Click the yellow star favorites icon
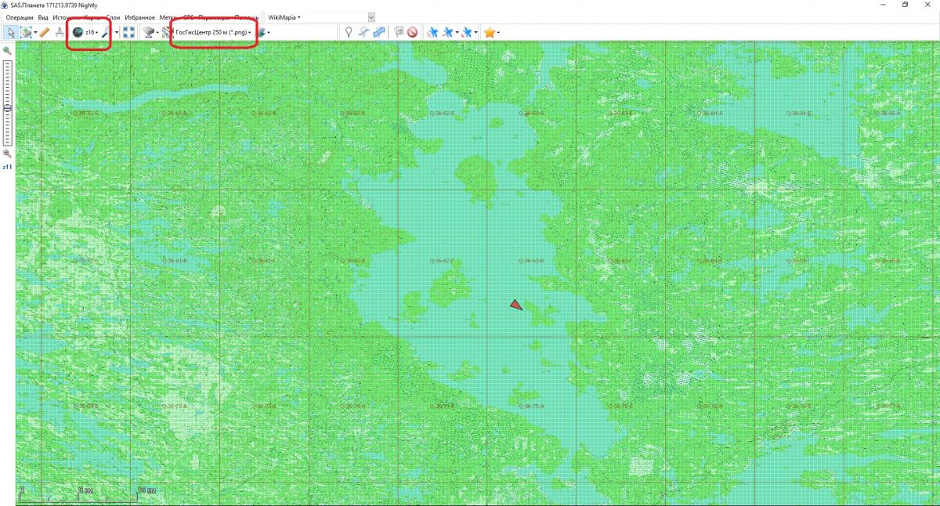940x506 pixels. [490, 32]
